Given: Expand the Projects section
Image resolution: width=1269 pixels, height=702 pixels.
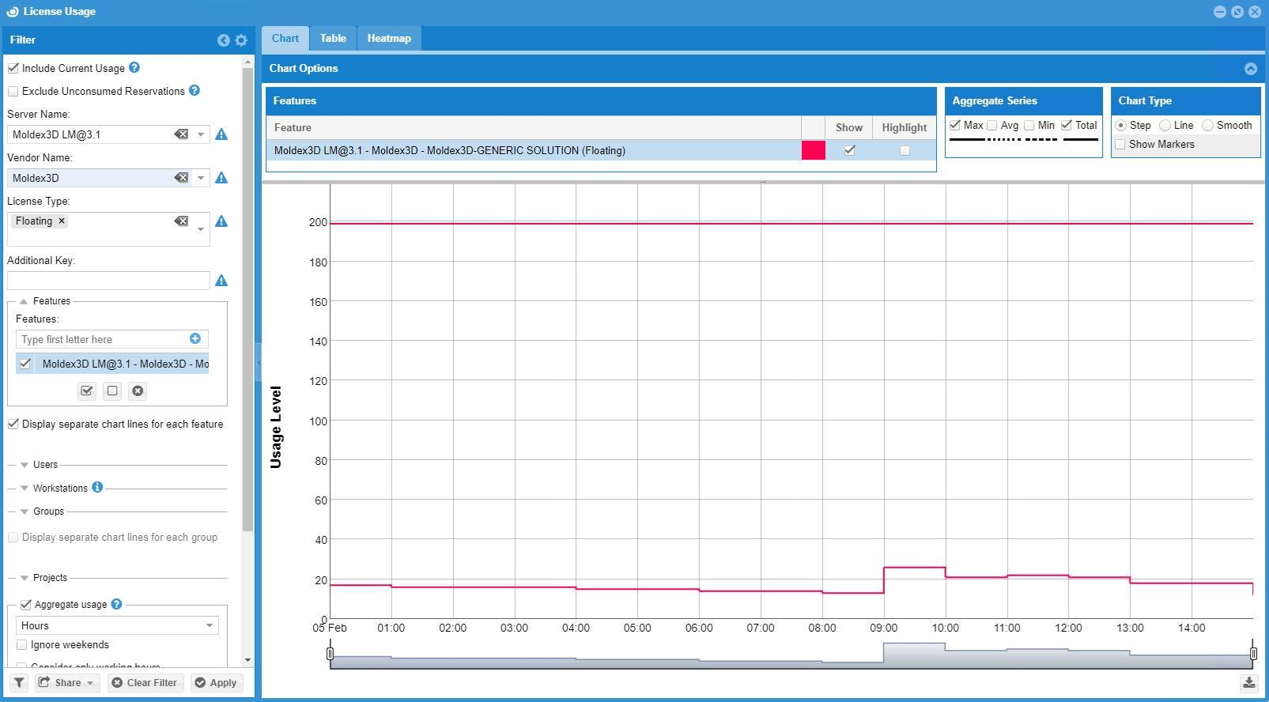Looking at the screenshot, I should (x=24, y=578).
